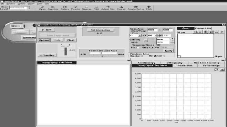
Task: Switch to One Line Scanning tab
Action: (x=206, y=63)
